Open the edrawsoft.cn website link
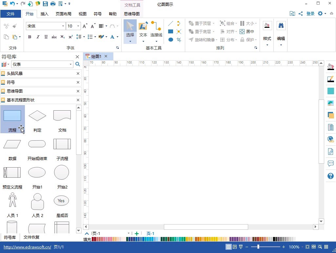This screenshot has height=253, width=336. (28, 247)
